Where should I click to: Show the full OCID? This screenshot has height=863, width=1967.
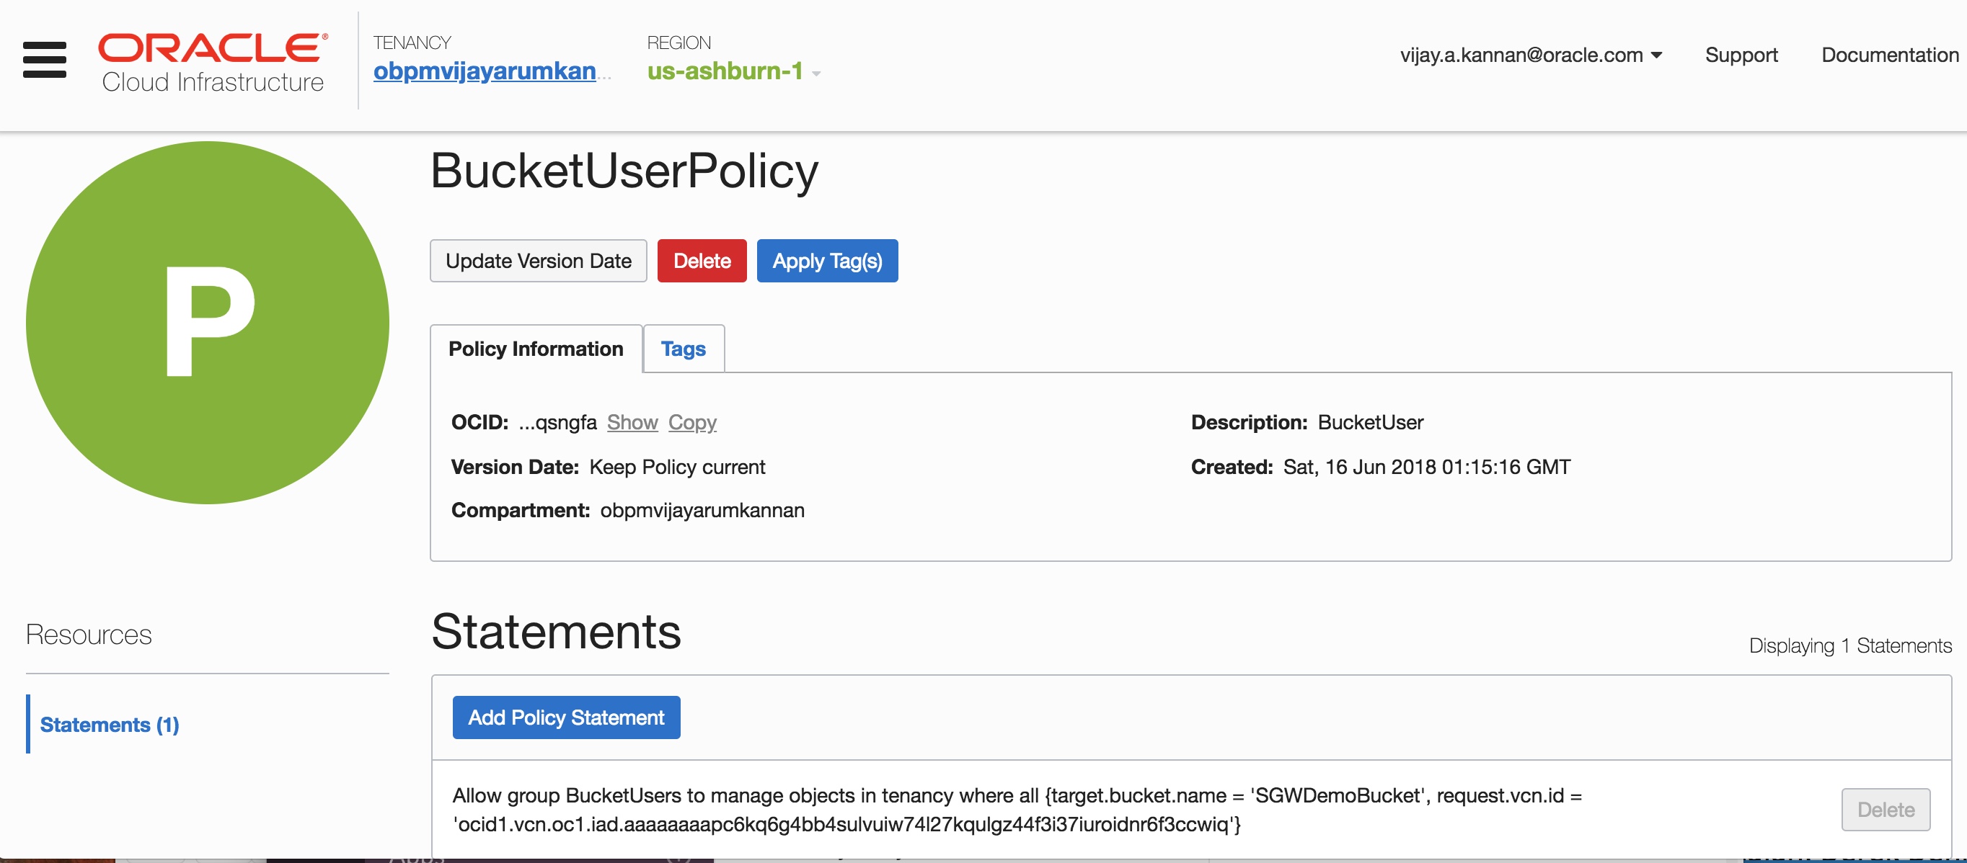(632, 422)
